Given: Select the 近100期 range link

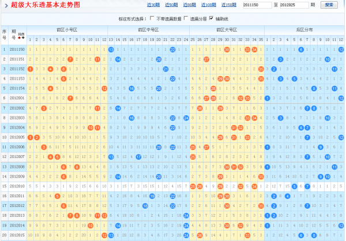Looking at the screenshot, I should [x=209, y=5].
